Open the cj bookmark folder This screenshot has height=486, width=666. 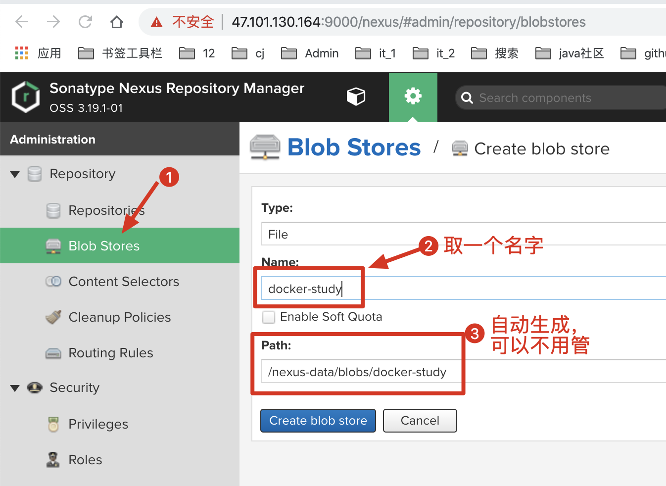248,53
